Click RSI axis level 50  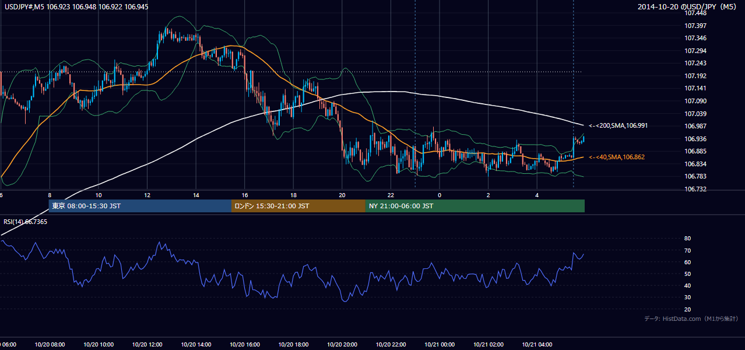click(x=687, y=274)
